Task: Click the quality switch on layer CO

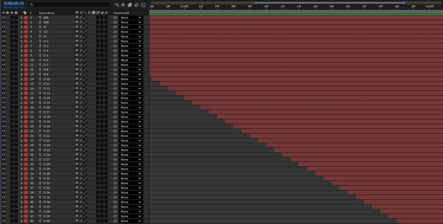Action: pyautogui.click(x=85, y=32)
